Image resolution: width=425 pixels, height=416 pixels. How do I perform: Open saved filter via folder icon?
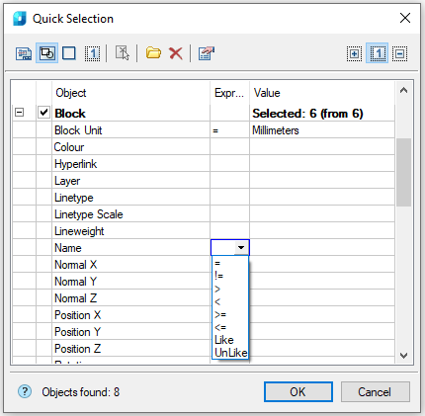(x=153, y=52)
